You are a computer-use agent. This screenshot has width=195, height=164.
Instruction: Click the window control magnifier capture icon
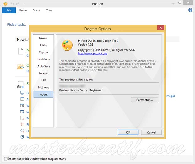pos(22,105)
